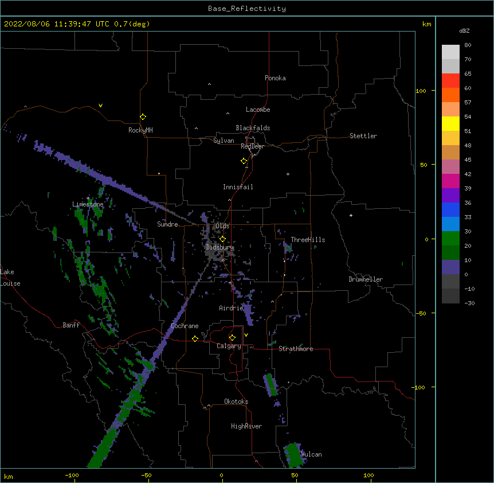Select the slate-violet 0-10 dBZ legend swatch
Screen dimensions: 494x483
point(450,267)
